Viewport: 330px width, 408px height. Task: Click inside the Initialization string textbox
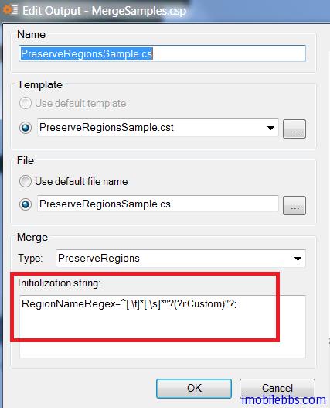click(x=162, y=327)
